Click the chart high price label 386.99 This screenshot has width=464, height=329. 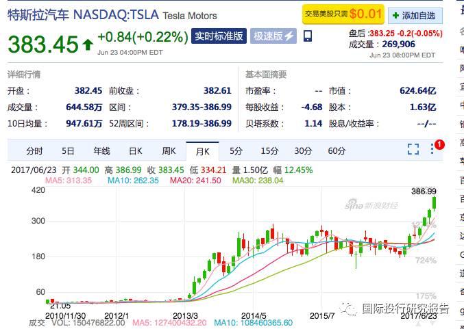coord(424,192)
